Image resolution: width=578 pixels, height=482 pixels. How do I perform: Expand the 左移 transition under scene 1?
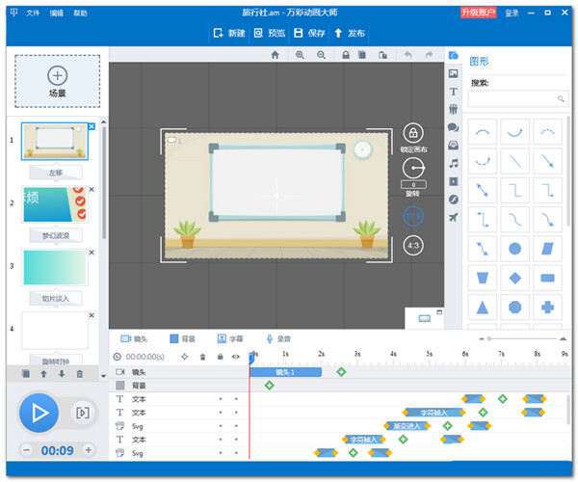pyautogui.click(x=54, y=172)
